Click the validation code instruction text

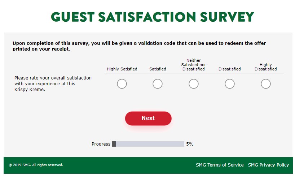click(139, 46)
